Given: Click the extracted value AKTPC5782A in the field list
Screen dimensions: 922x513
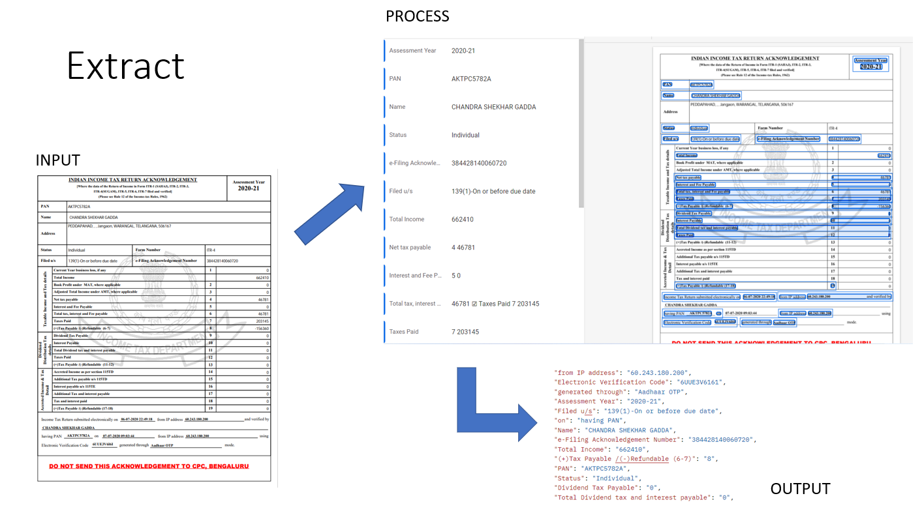Looking at the screenshot, I should coord(471,79).
